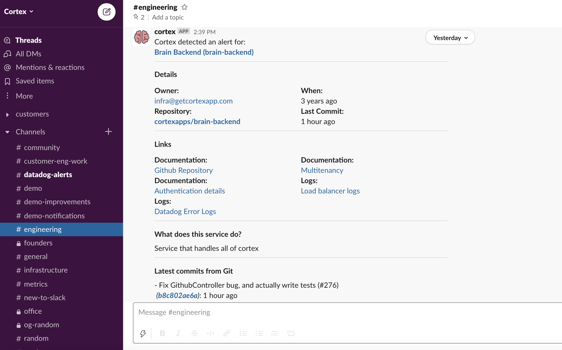Click the cortex brain avatar
The image size is (562, 350).
pyautogui.click(x=141, y=37)
